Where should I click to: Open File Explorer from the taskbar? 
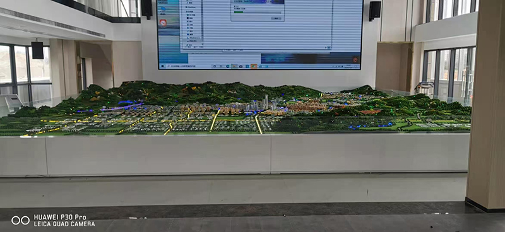tap(234, 66)
